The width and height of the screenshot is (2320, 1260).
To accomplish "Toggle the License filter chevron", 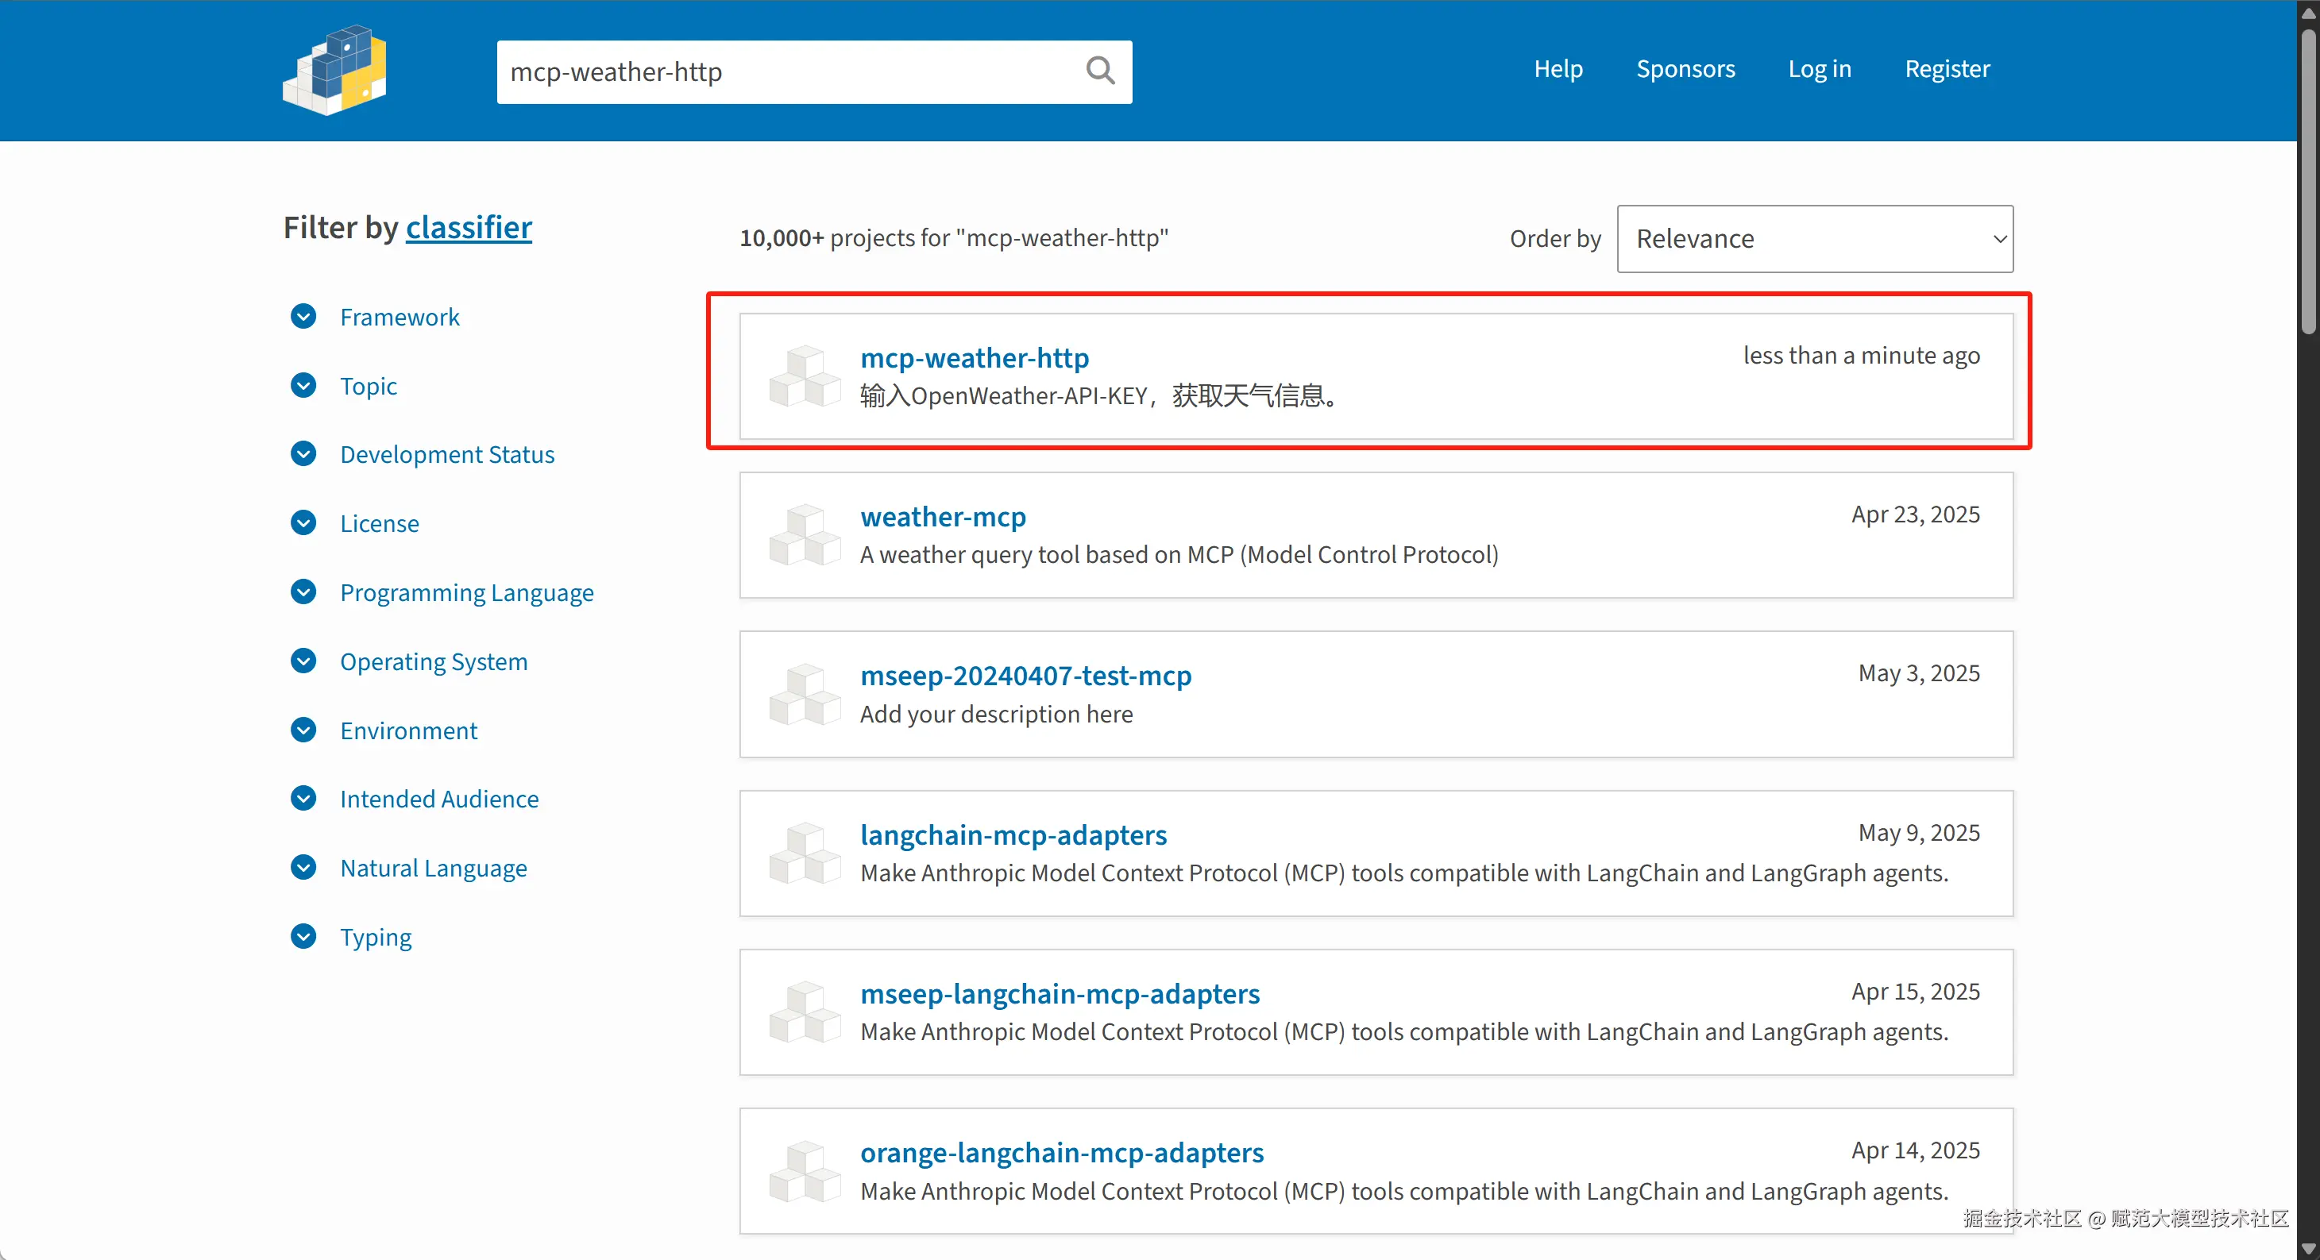I will point(303,523).
